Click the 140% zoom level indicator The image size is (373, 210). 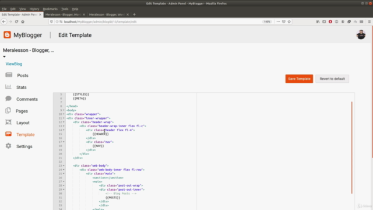[x=267, y=22]
